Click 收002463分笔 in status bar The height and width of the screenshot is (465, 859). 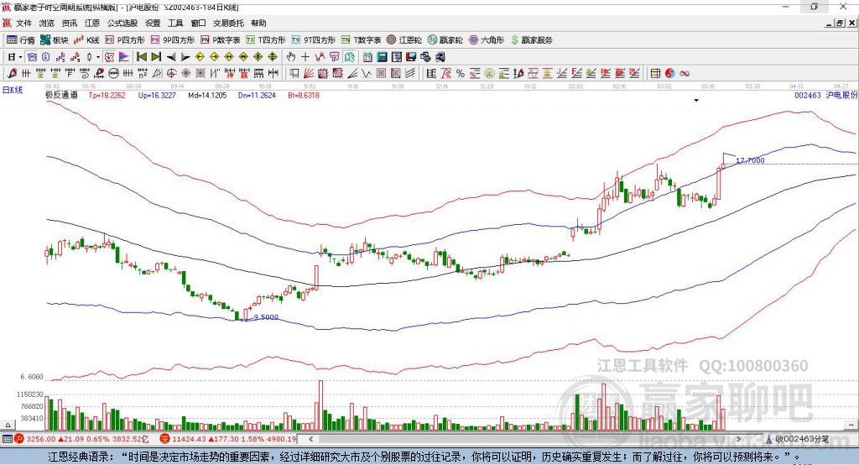pyautogui.click(x=801, y=439)
